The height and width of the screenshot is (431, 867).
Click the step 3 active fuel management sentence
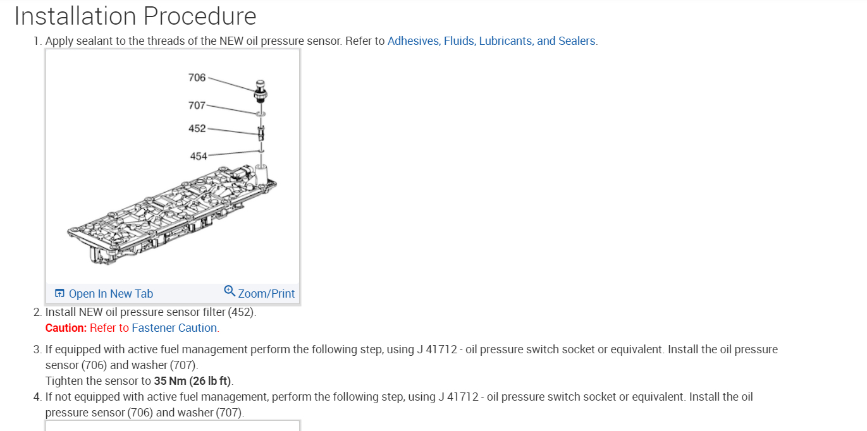[x=411, y=349]
